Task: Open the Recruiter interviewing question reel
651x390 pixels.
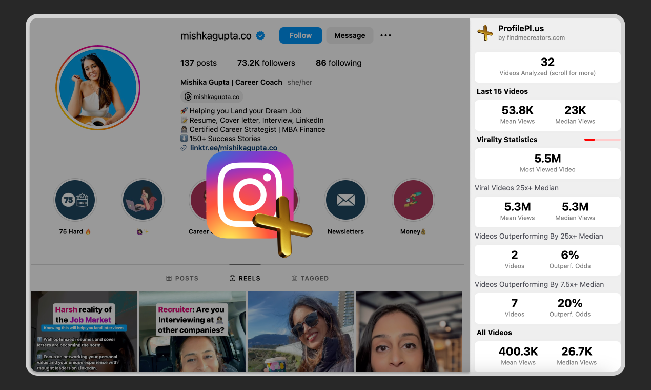Action: coord(192,331)
